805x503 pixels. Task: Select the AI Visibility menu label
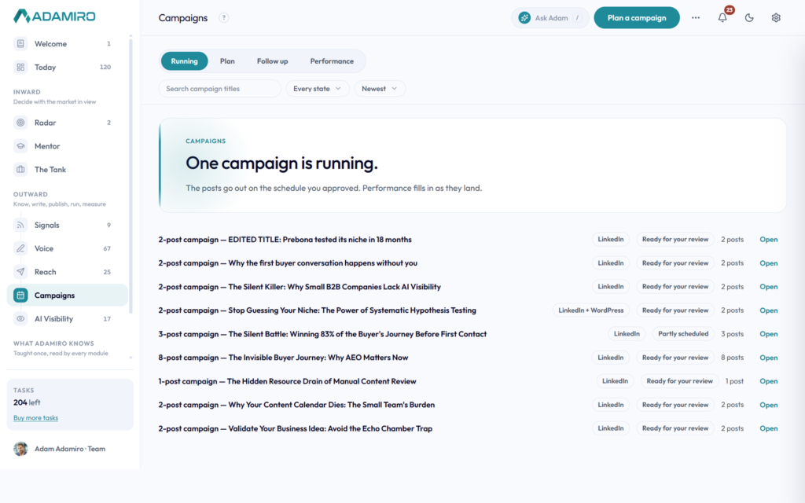[x=53, y=319]
